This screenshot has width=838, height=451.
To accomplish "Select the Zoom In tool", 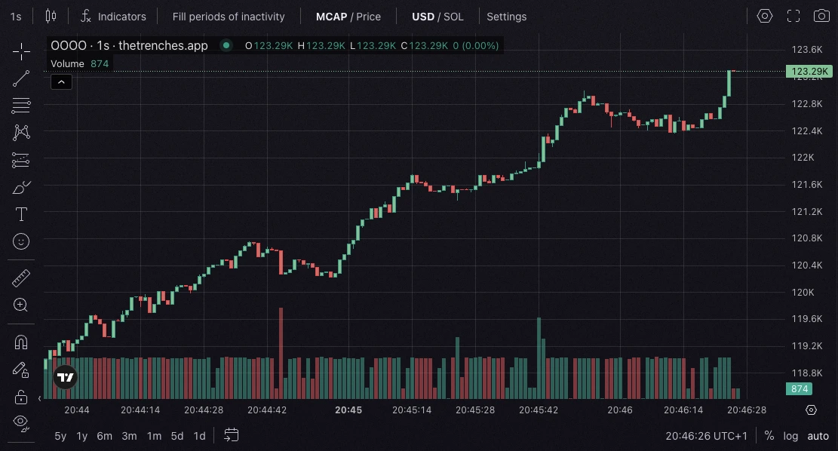I will pos(20,305).
